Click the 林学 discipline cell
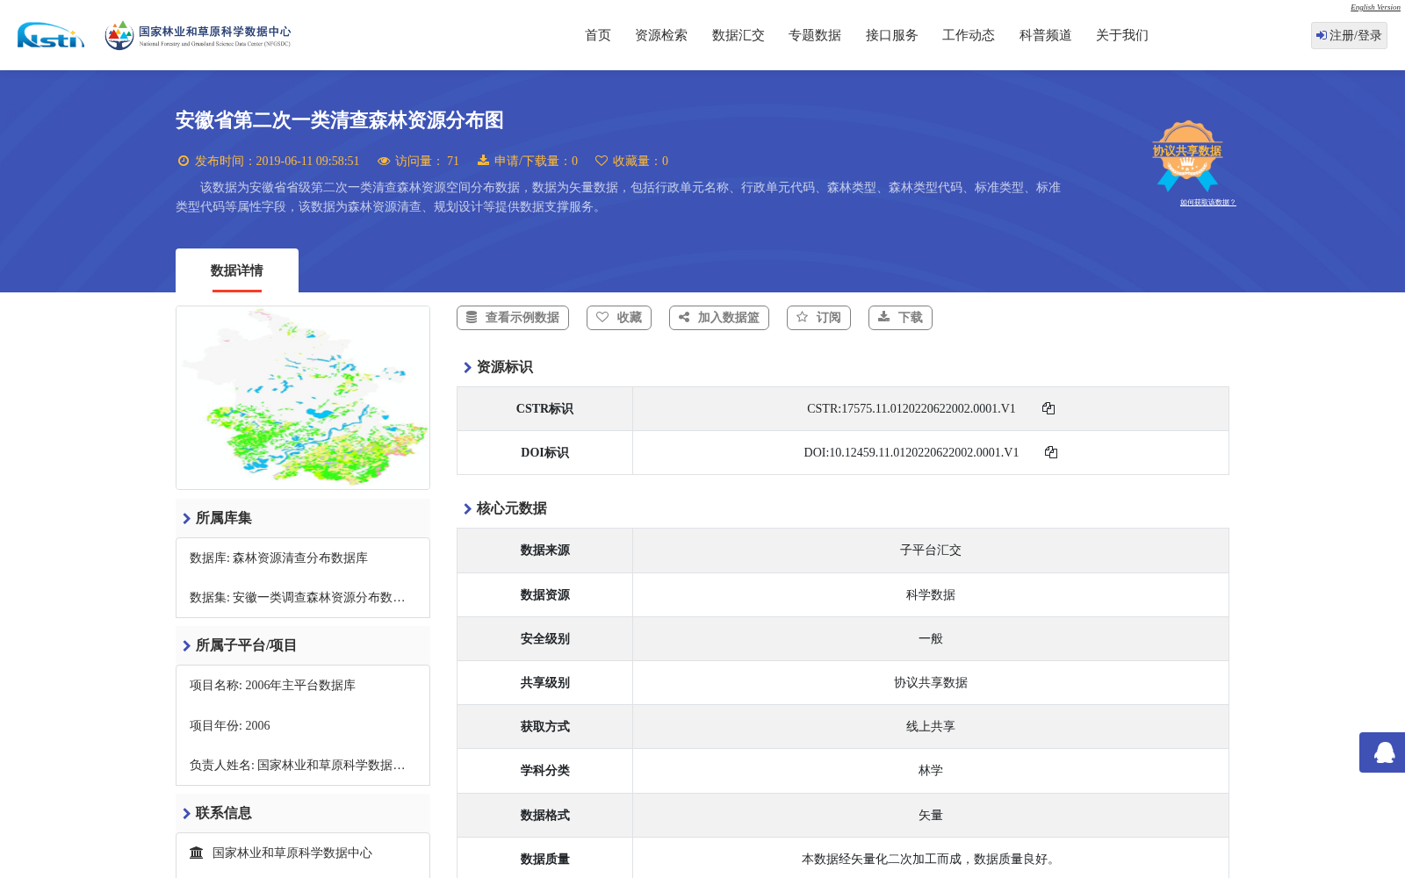 (931, 771)
